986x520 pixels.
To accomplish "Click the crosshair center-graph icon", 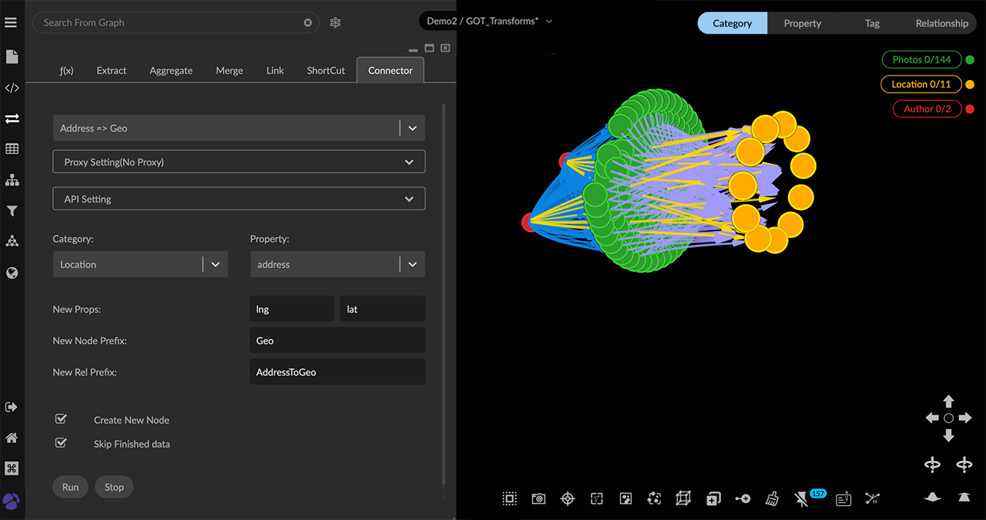I will (568, 498).
